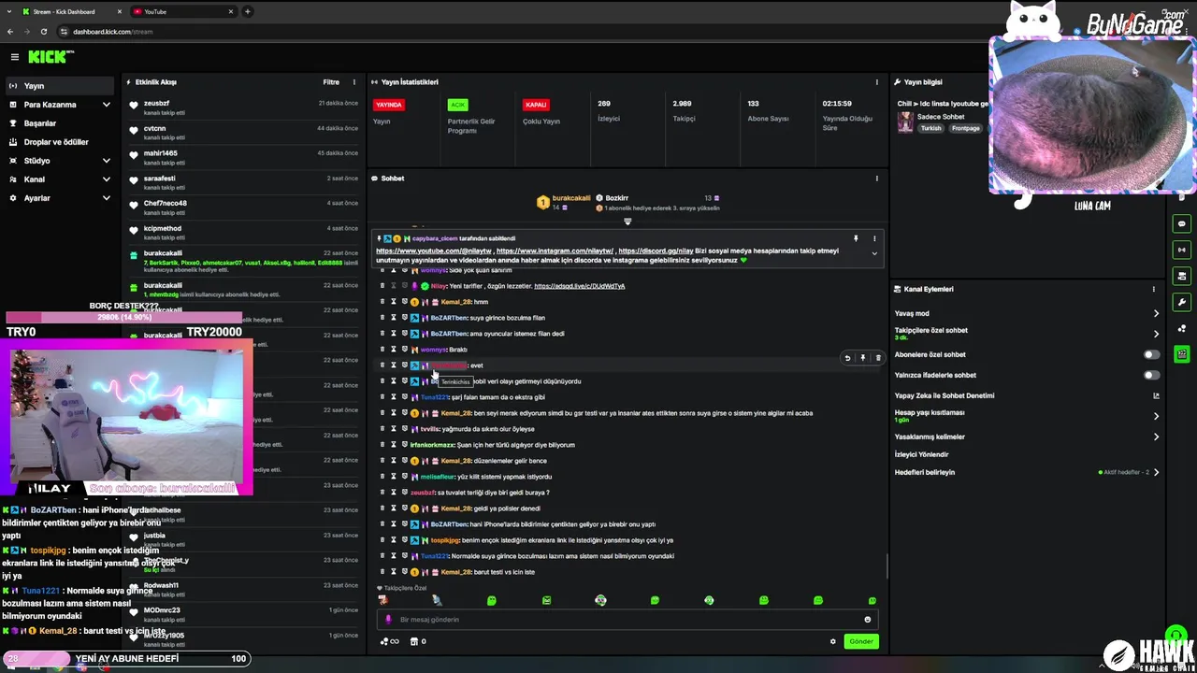The image size is (1197, 673).
Task: Click the emoji picker icon in message box
Action: (x=867, y=620)
